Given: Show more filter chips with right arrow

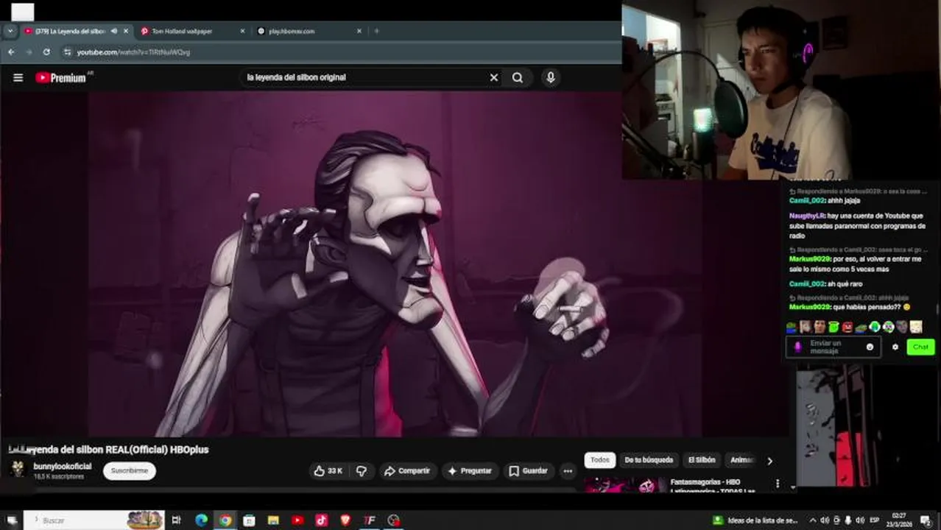Looking at the screenshot, I should pos(769,461).
